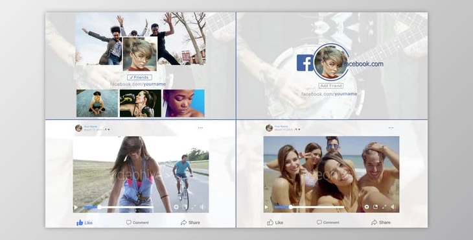Open facebook.com/yourname link under Add Friend
The image size is (473, 240).
[329, 94]
